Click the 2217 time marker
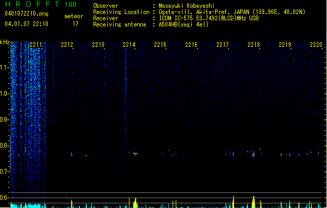This screenshot has width=327, height=208. (223, 45)
